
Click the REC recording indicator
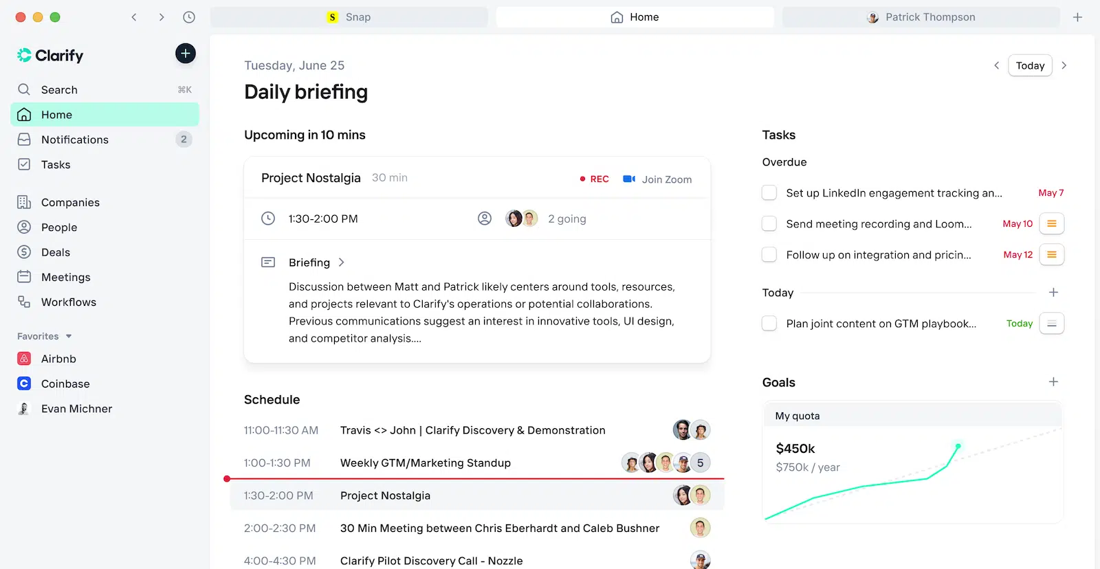[594, 179]
